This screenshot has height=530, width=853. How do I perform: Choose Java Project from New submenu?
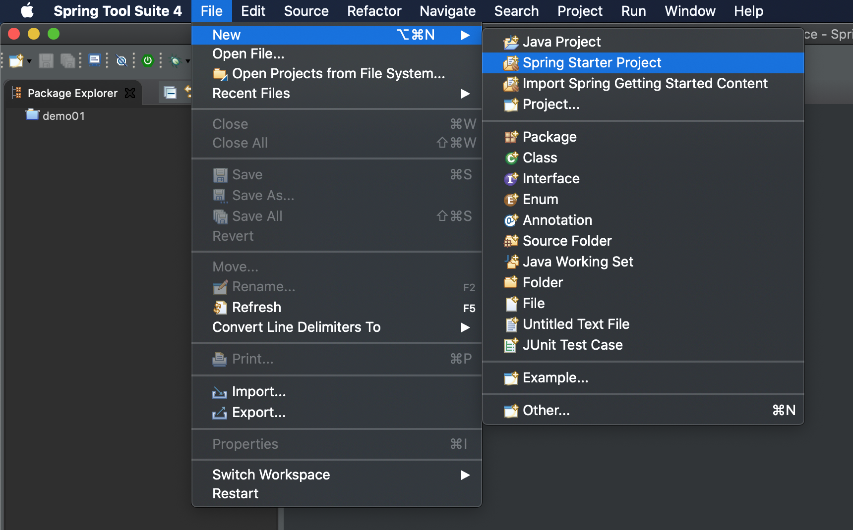643,42
